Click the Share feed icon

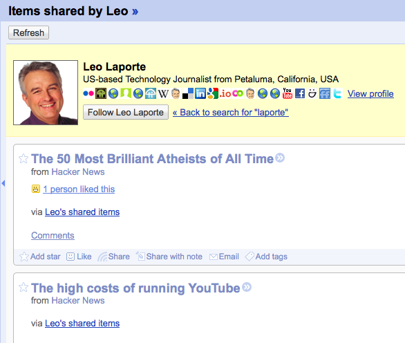[102, 257]
